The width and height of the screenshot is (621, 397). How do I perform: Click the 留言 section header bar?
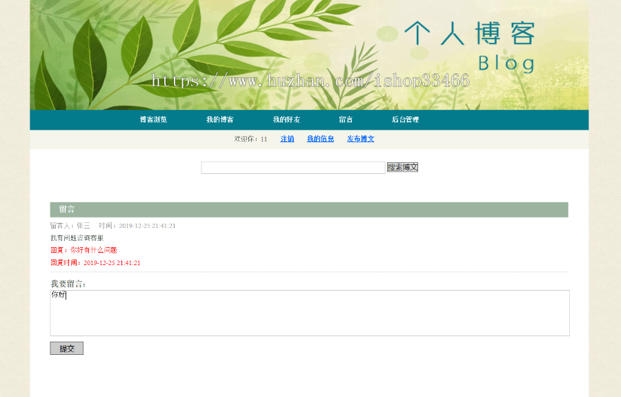tap(309, 210)
